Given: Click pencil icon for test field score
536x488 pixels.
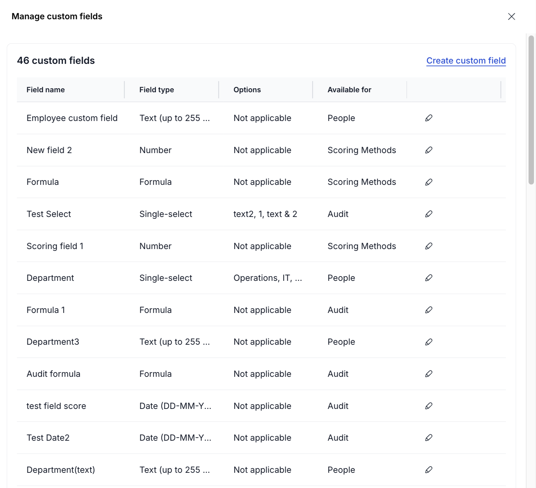Looking at the screenshot, I should [429, 406].
